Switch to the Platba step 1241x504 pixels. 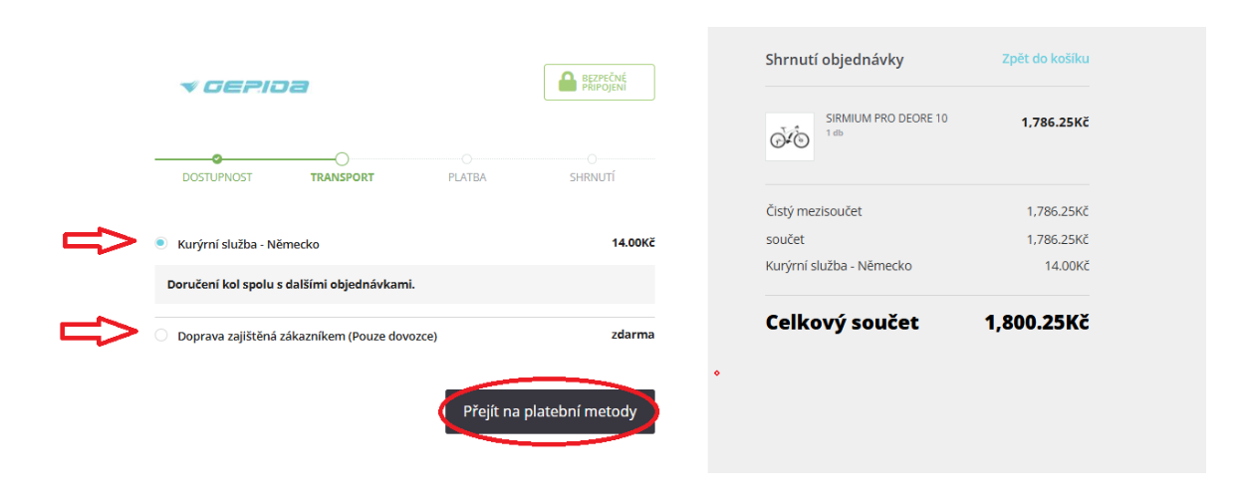pos(467,177)
